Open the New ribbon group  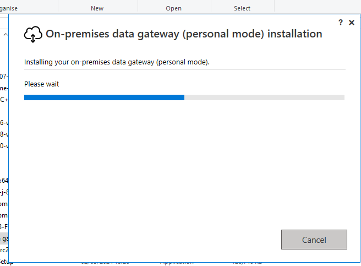[x=97, y=8]
